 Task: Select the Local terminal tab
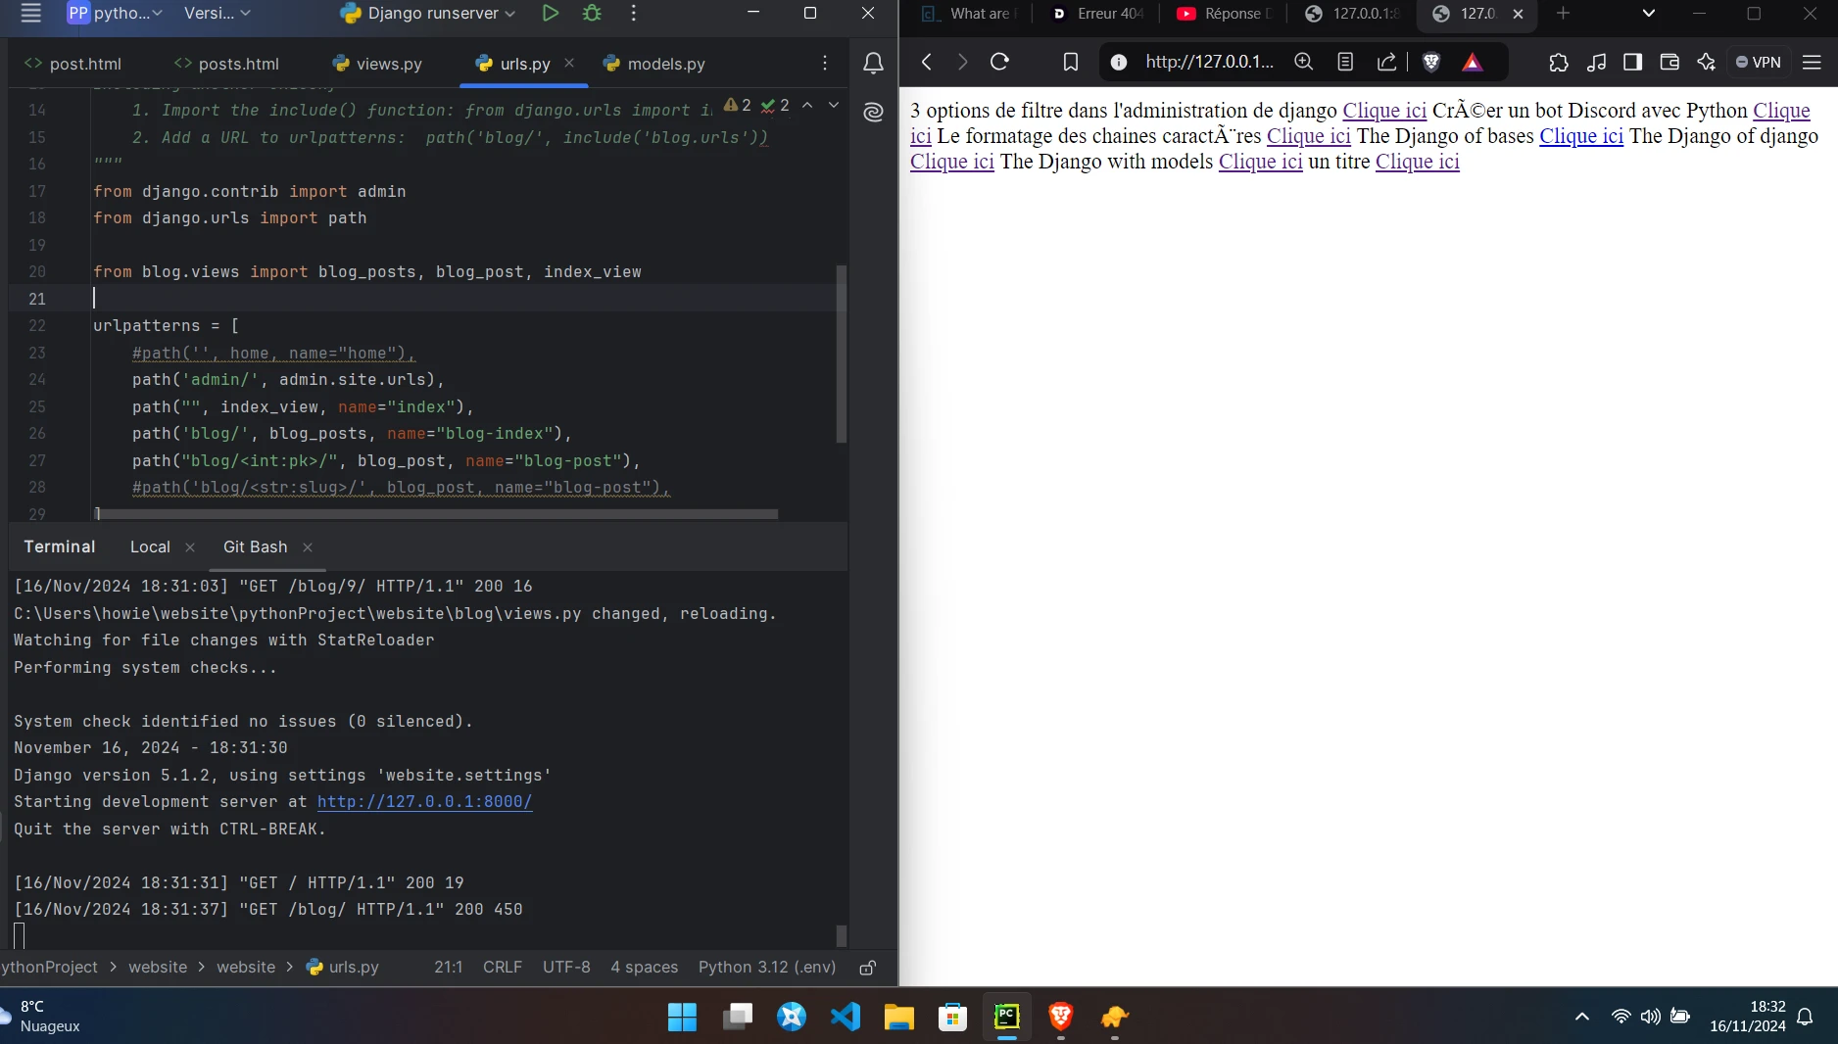150,546
